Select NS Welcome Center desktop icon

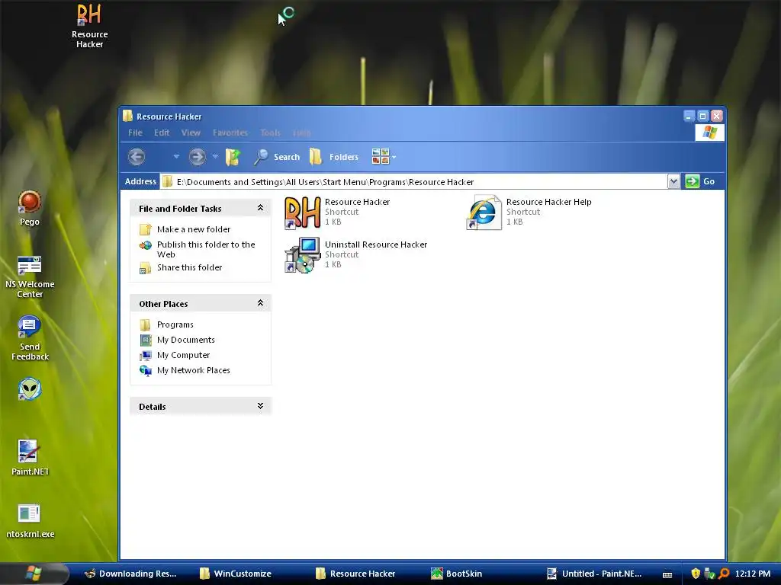[30, 277]
